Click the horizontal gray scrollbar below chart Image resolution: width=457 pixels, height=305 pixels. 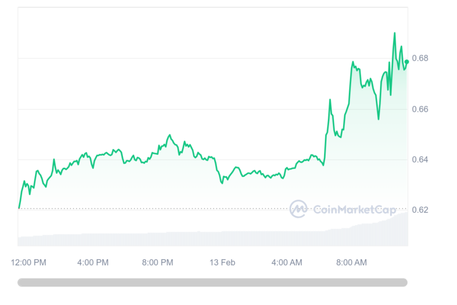click(x=212, y=282)
